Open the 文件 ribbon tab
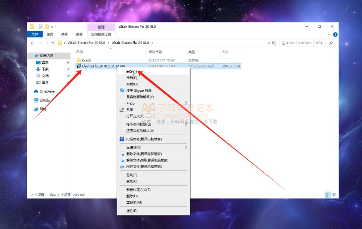 coord(35,34)
